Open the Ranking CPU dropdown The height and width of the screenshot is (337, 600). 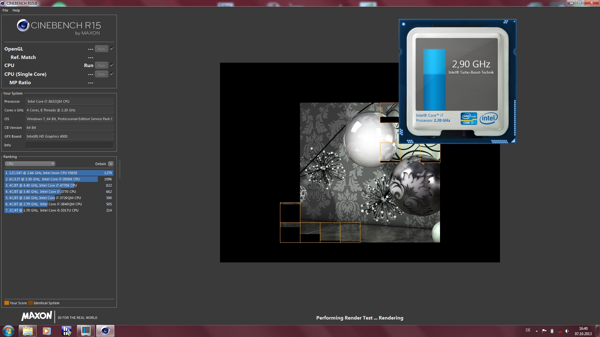coord(30,164)
